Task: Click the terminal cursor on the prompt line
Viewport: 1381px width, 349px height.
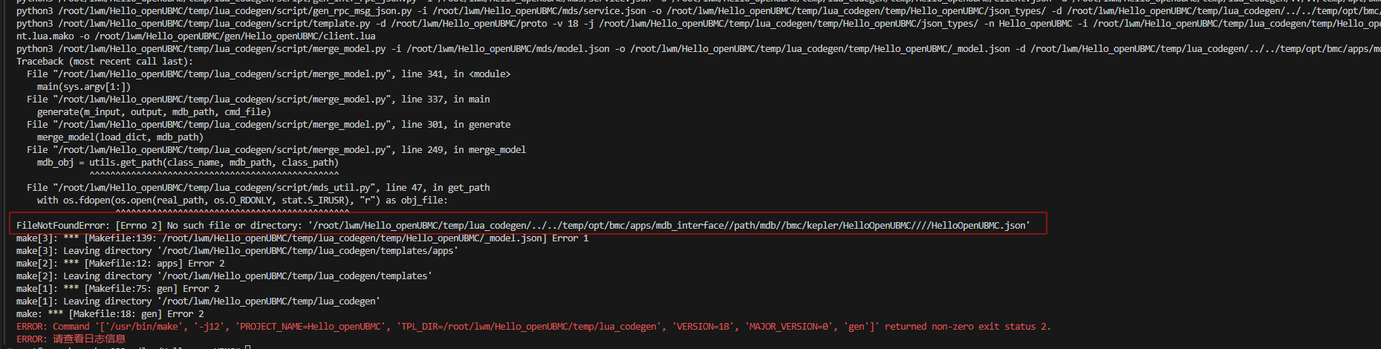Action: pos(247,348)
